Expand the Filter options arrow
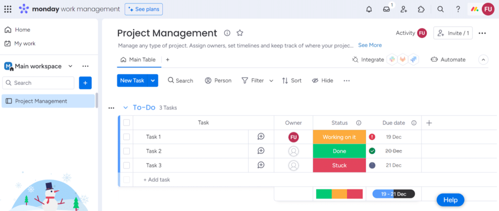 click(x=271, y=81)
